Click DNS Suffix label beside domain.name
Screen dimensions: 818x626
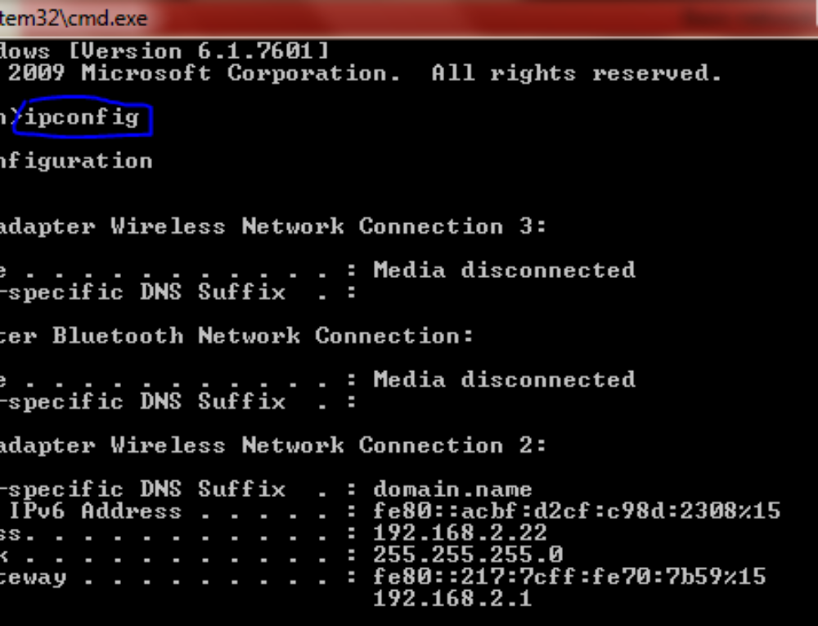[x=213, y=490]
